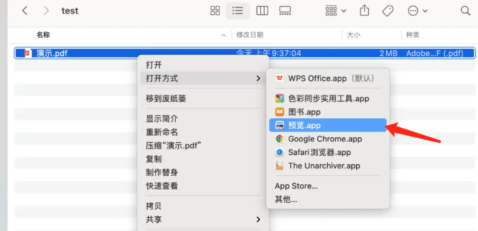Screen dimensions: 478x231
Task: Toggle sort direction caret in name column
Action: (x=223, y=35)
